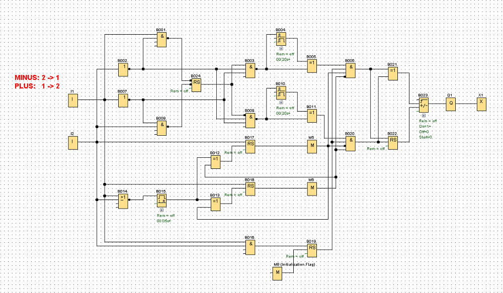Select the X1 open connector block
This screenshot has height=293, width=503.
[x=481, y=104]
